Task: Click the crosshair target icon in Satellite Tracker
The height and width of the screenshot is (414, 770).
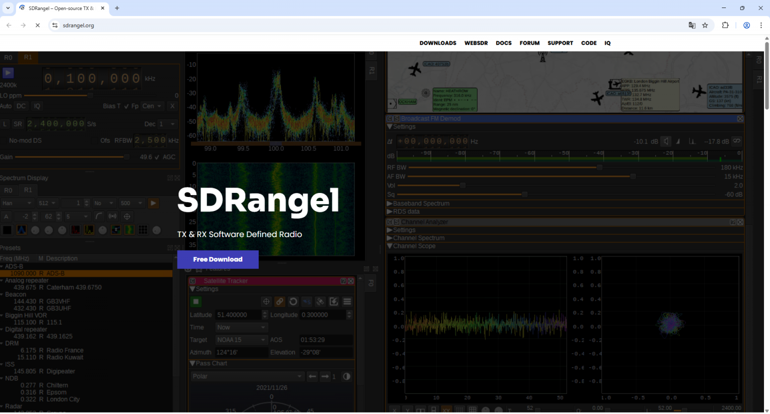Action: click(x=266, y=301)
